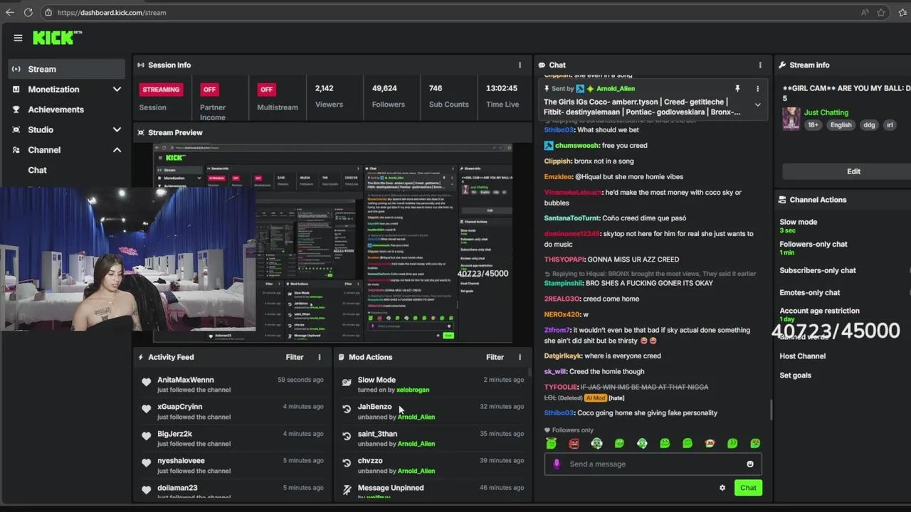Viewport: 911px width, 512px height.
Task: Open the Just Chatting category link
Action: pyautogui.click(x=826, y=112)
